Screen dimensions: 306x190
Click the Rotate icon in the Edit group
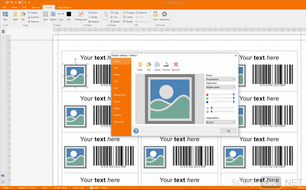[x=124, y=22]
